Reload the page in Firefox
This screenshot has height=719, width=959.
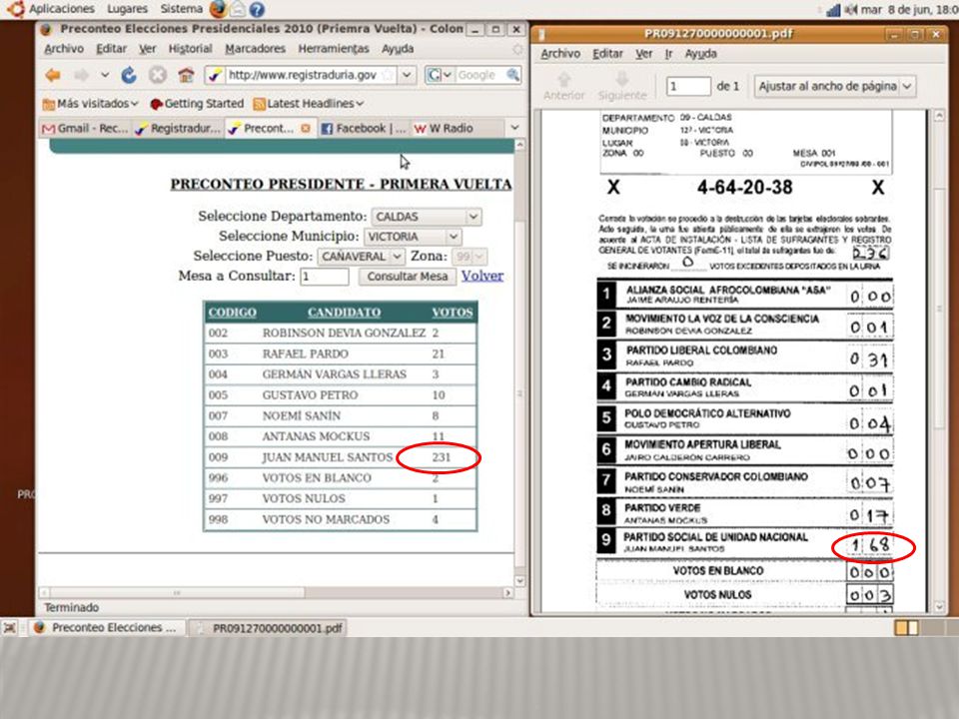129,75
